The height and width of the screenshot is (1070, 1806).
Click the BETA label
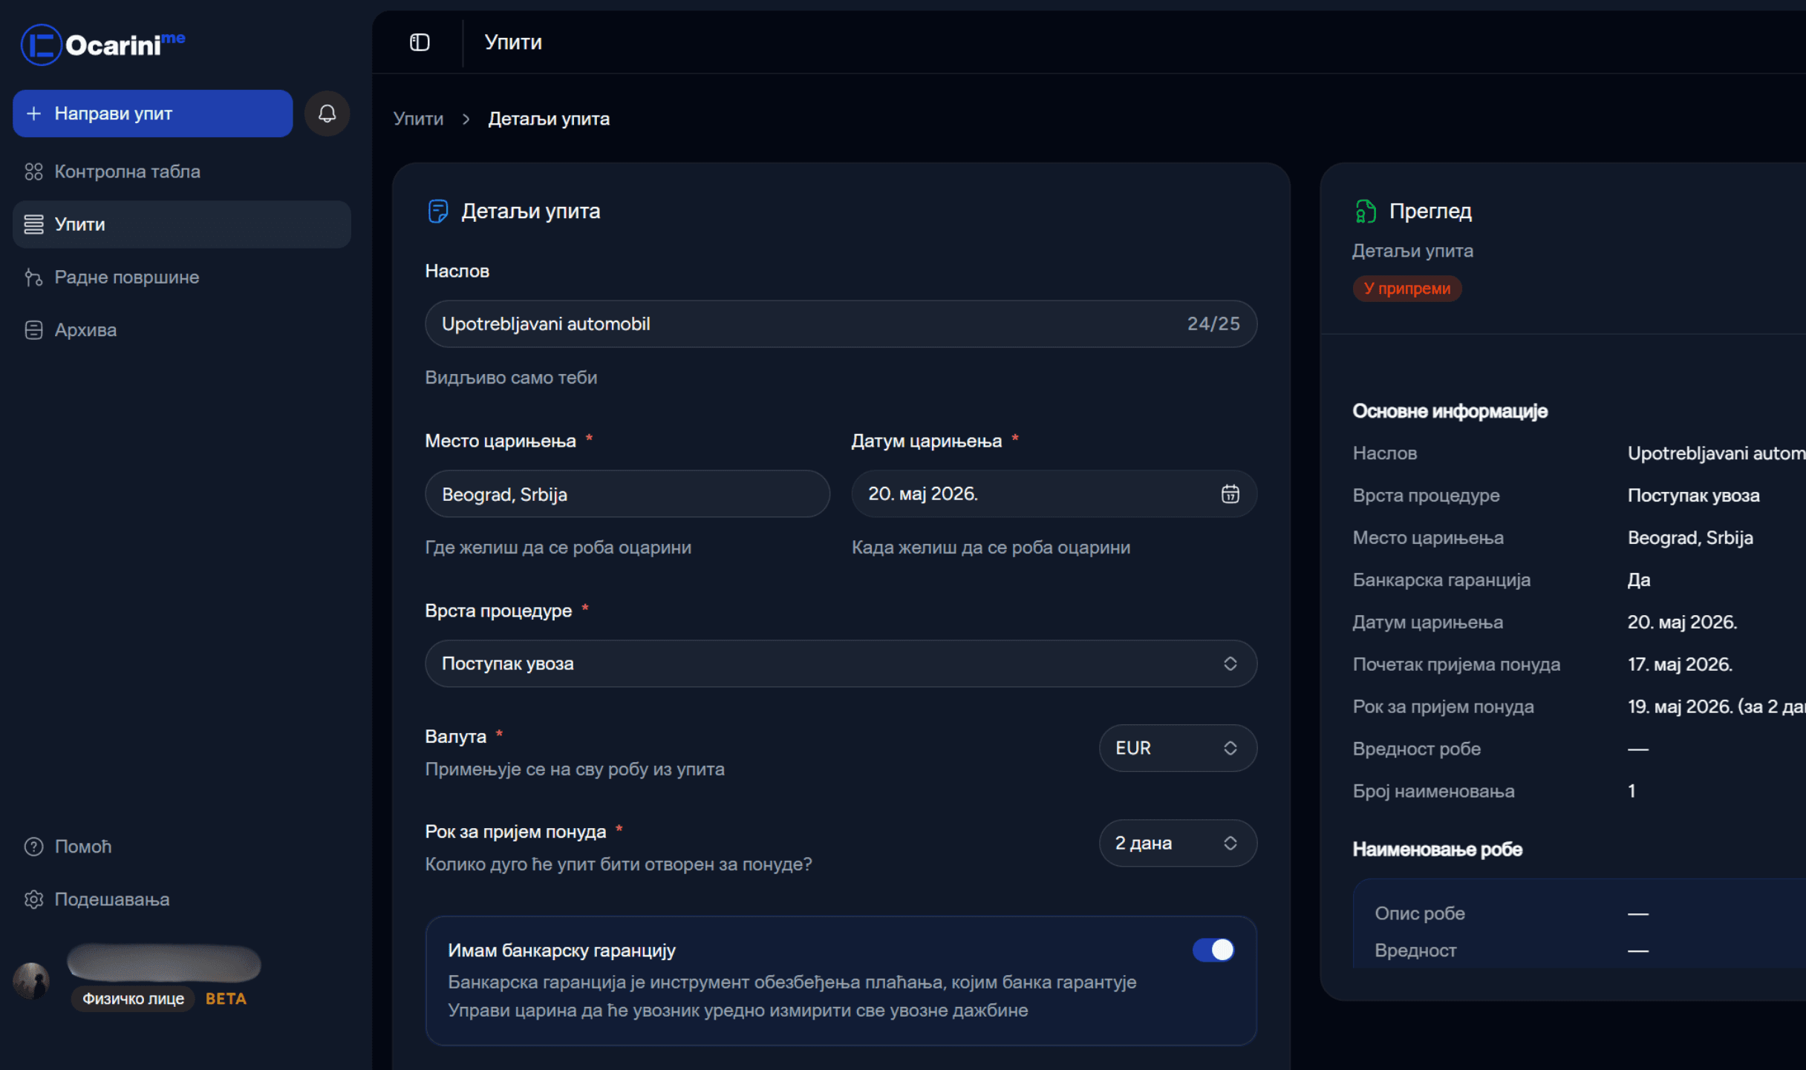tap(226, 999)
